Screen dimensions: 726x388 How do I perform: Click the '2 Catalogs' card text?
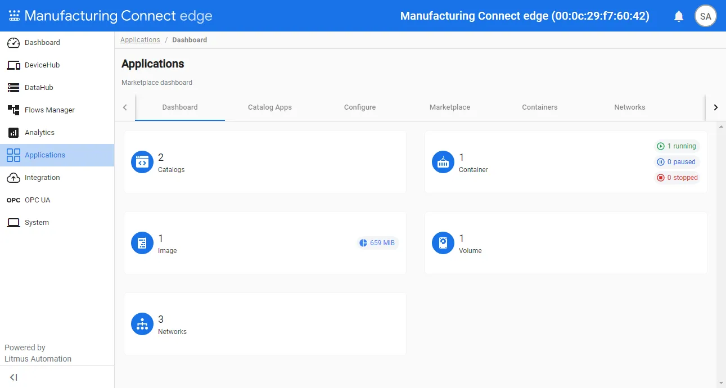(172, 163)
